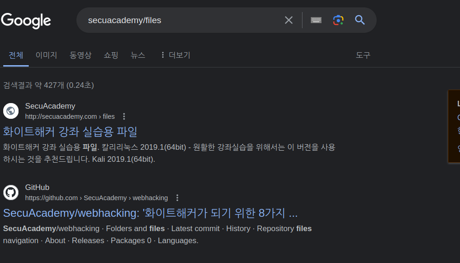Click the https://github.com › SecuAcademy › webhacking URL
This screenshot has height=263, width=460.
(96, 198)
